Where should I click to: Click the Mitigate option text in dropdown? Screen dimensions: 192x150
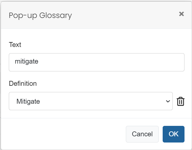[x=28, y=101]
